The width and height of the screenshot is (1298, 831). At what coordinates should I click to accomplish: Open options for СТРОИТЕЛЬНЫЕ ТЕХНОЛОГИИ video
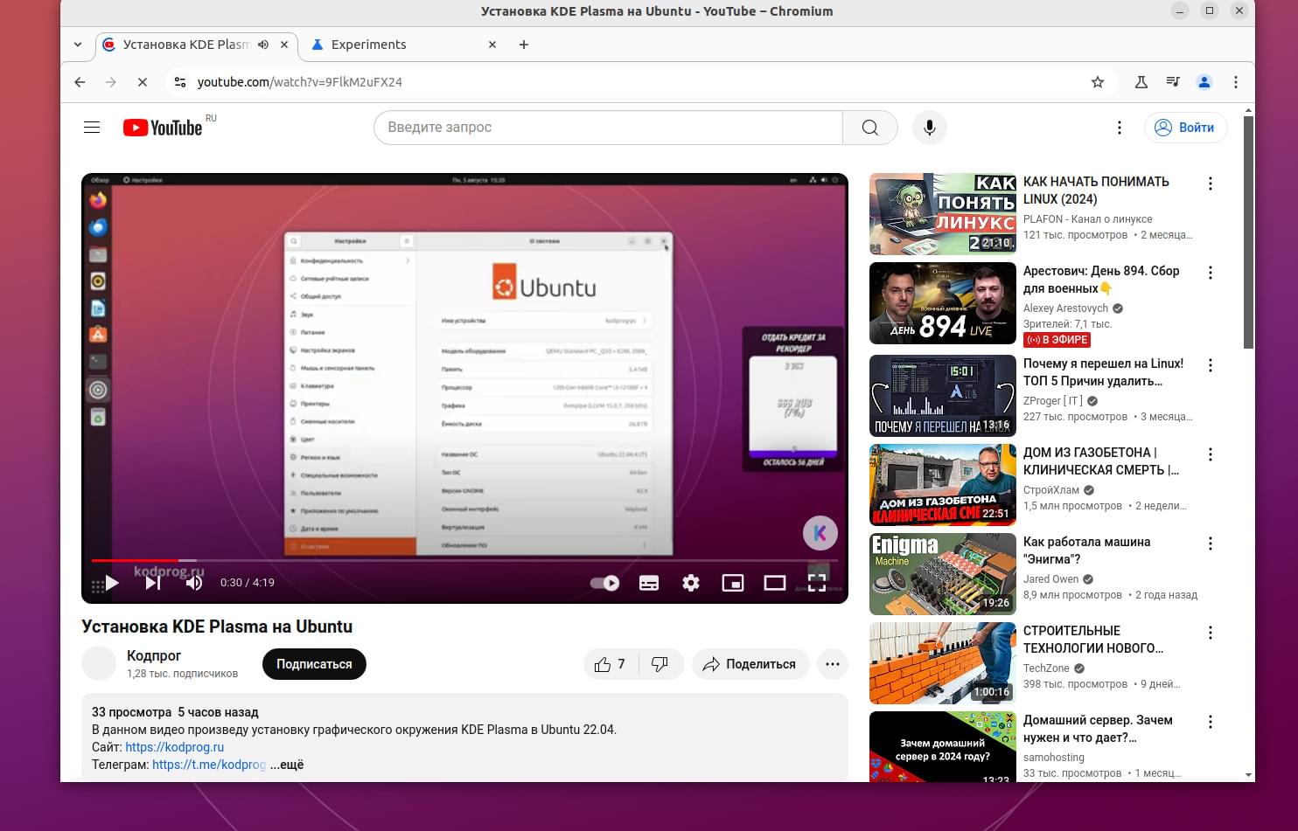point(1211,633)
